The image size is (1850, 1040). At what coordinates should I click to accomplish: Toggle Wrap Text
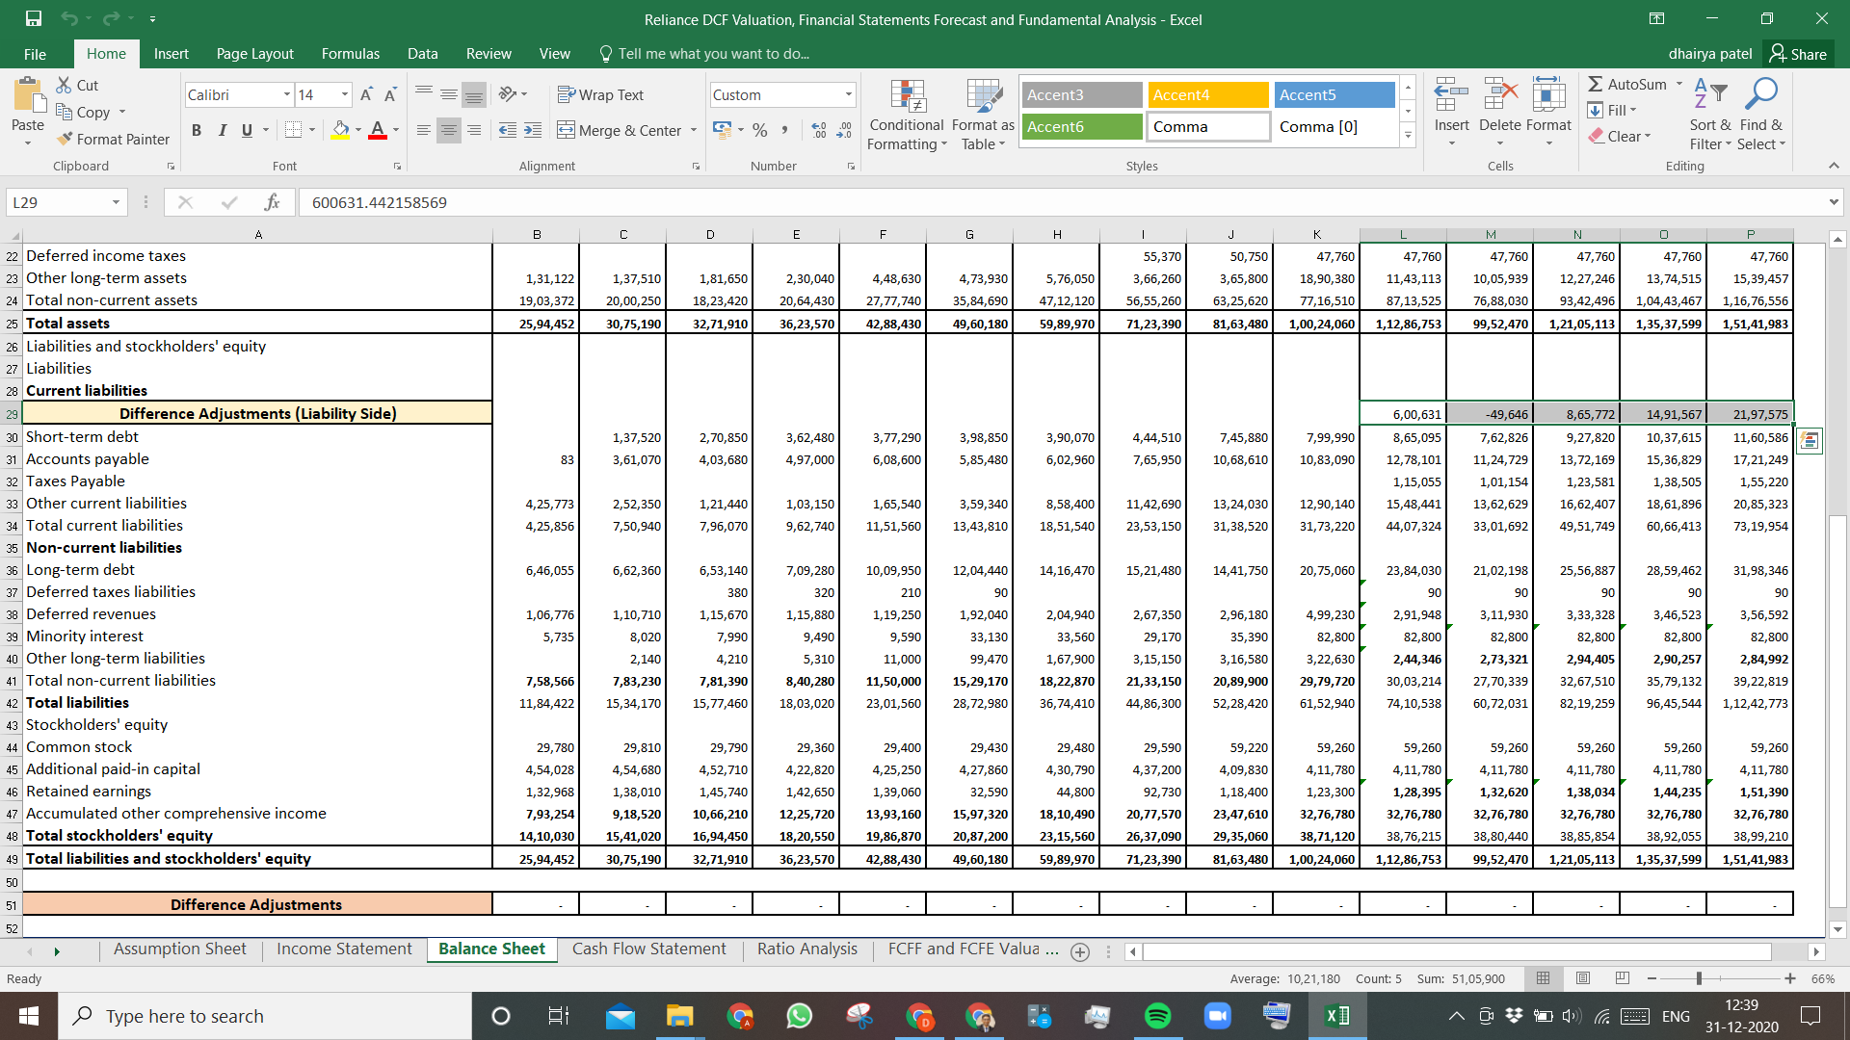tap(600, 94)
